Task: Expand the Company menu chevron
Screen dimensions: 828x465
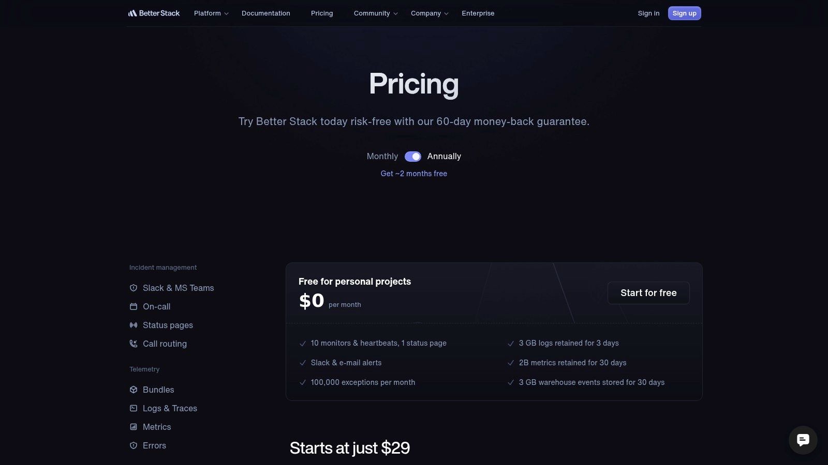Action: click(x=445, y=14)
